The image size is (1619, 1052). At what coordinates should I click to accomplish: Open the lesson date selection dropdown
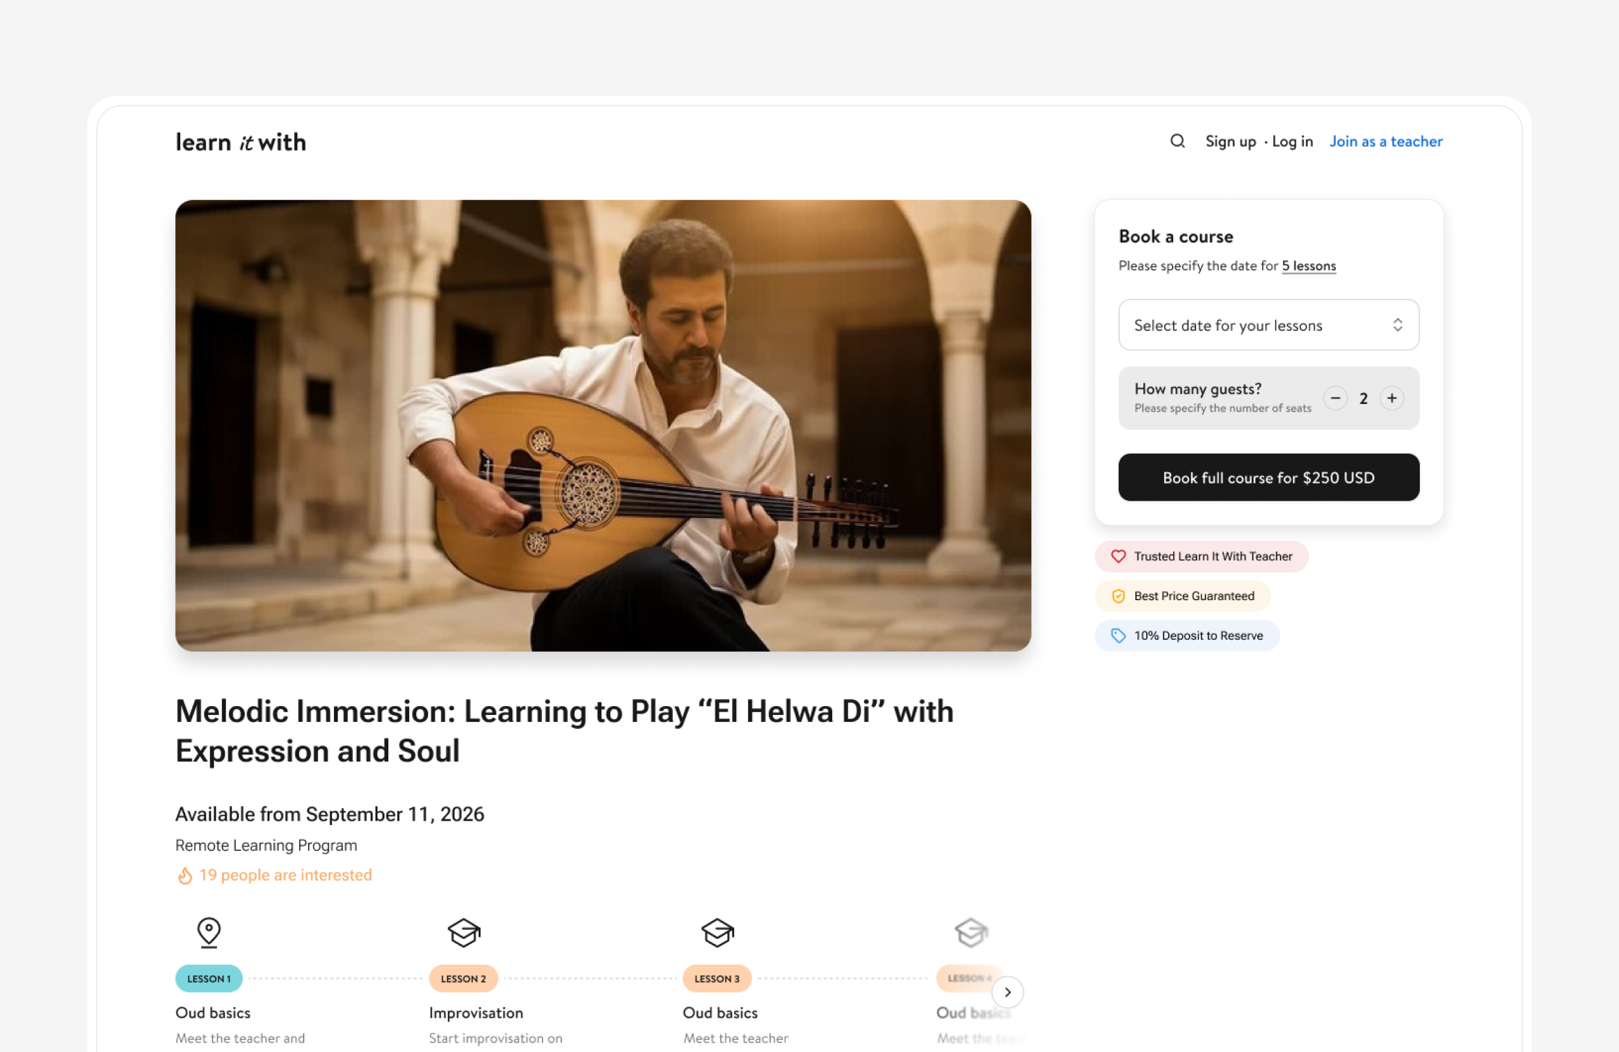coord(1268,325)
